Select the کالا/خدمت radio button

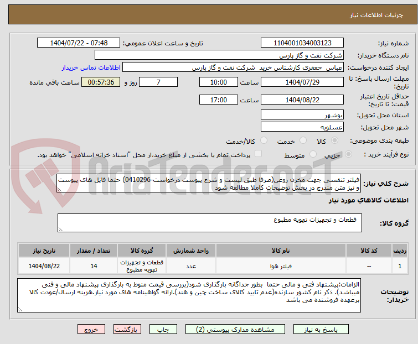point(264,140)
